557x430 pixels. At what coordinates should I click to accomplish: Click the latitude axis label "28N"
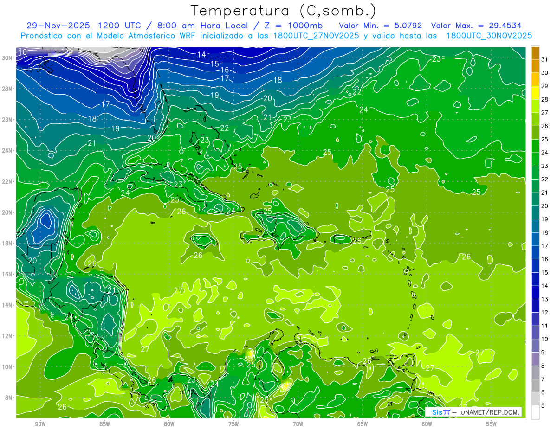(6, 89)
